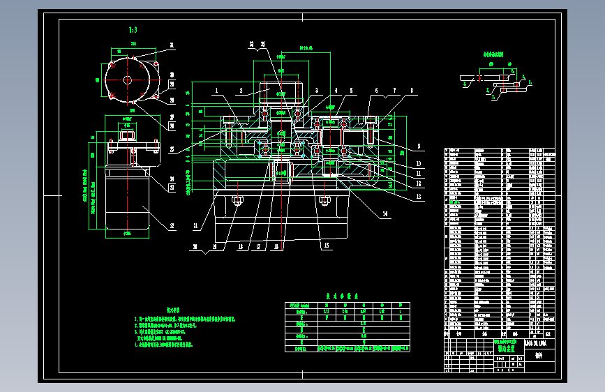This screenshot has height=392, width=605.
Task: Select part balloon number 13
Action: click(419, 197)
